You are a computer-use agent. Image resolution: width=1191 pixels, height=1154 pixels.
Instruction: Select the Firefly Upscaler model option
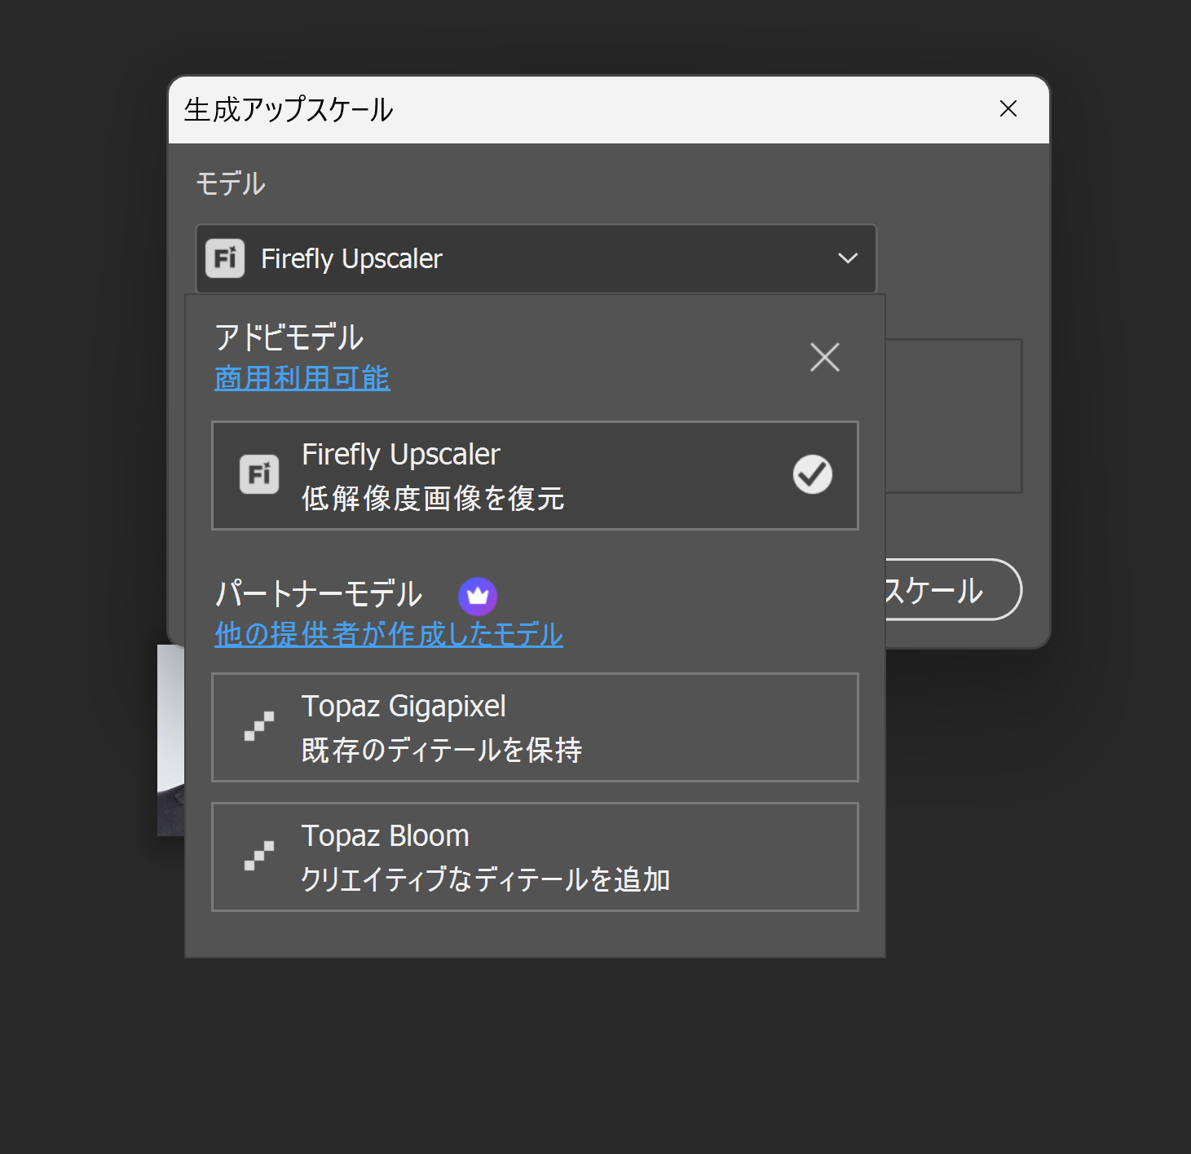(x=535, y=476)
